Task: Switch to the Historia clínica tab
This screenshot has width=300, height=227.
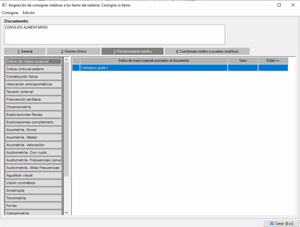Action: pos(74,51)
